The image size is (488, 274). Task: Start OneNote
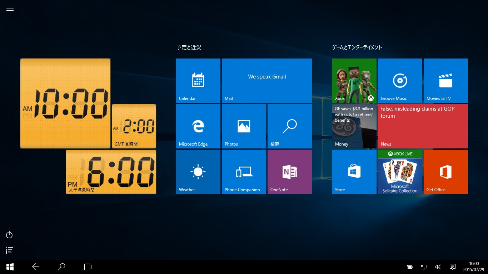(289, 172)
